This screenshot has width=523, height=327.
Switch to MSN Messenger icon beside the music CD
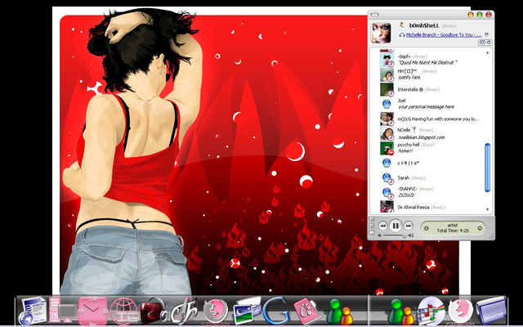[400, 311]
